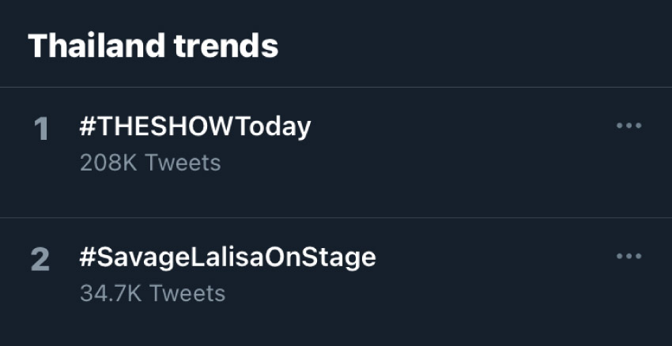Open the #THESHOWToday hashtag
Viewport: 672px width, 346px height.
[194, 126]
